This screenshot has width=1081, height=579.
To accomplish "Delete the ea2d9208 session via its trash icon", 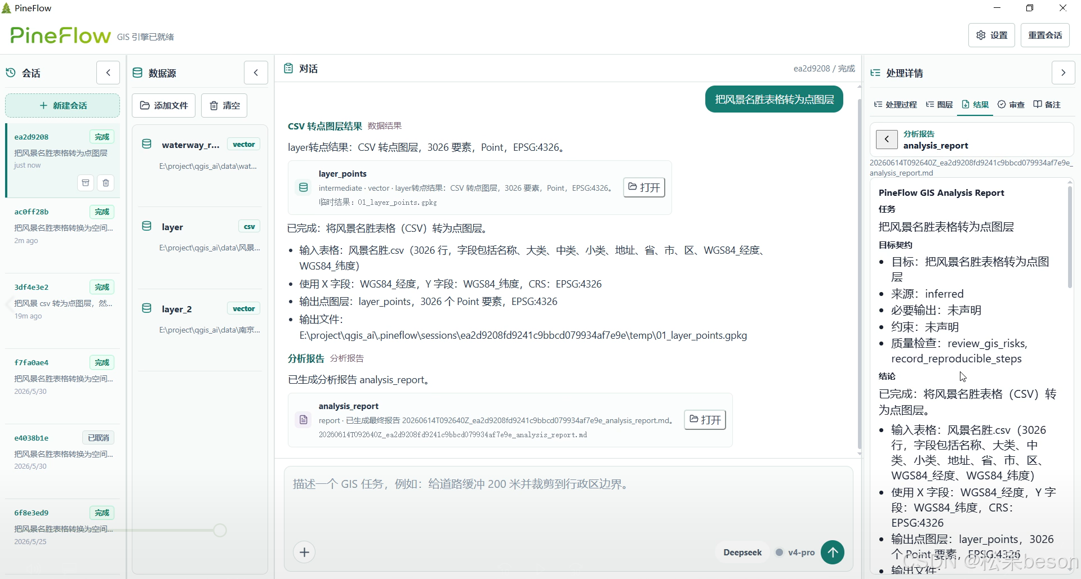I will click(x=106, y=182).
